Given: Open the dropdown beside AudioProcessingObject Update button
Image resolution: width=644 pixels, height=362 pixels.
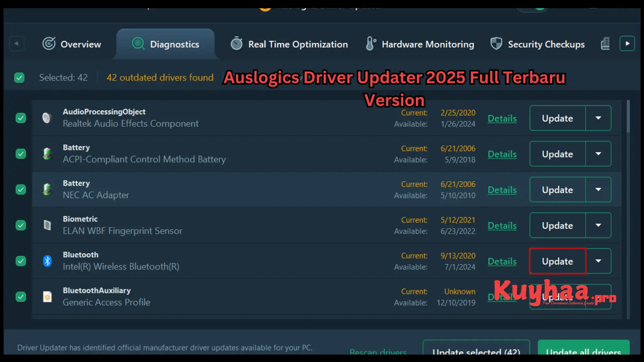Looking at the screenshot, I should 599,118.
